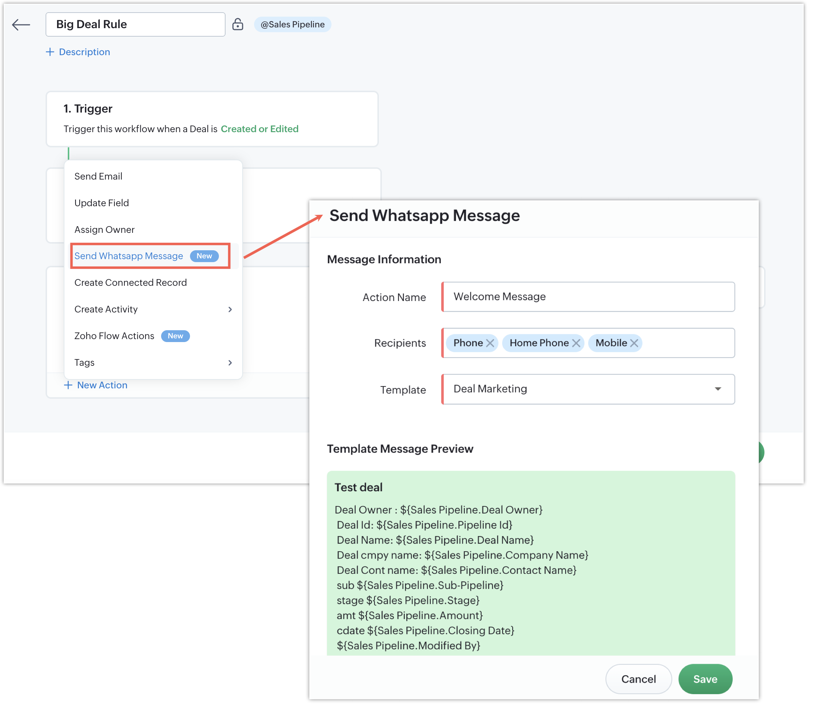Choose Send Whatsapp Message option
This screenshot has width=820, height=713.
129,256
